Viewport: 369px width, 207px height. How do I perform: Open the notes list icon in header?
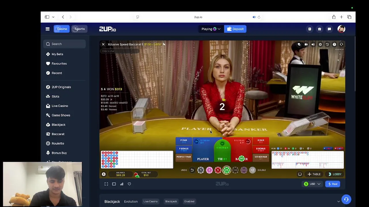click(310, 29)
